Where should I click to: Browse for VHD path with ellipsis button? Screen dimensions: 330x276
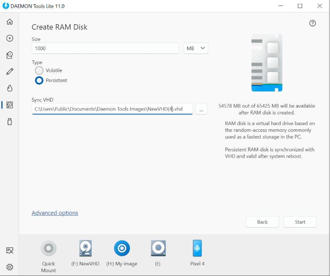[x=202, y=109]
